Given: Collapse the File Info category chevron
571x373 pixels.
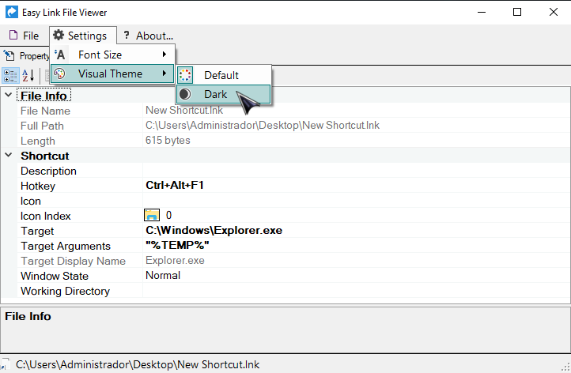Looking at the screenshot, I should [9, 95].
